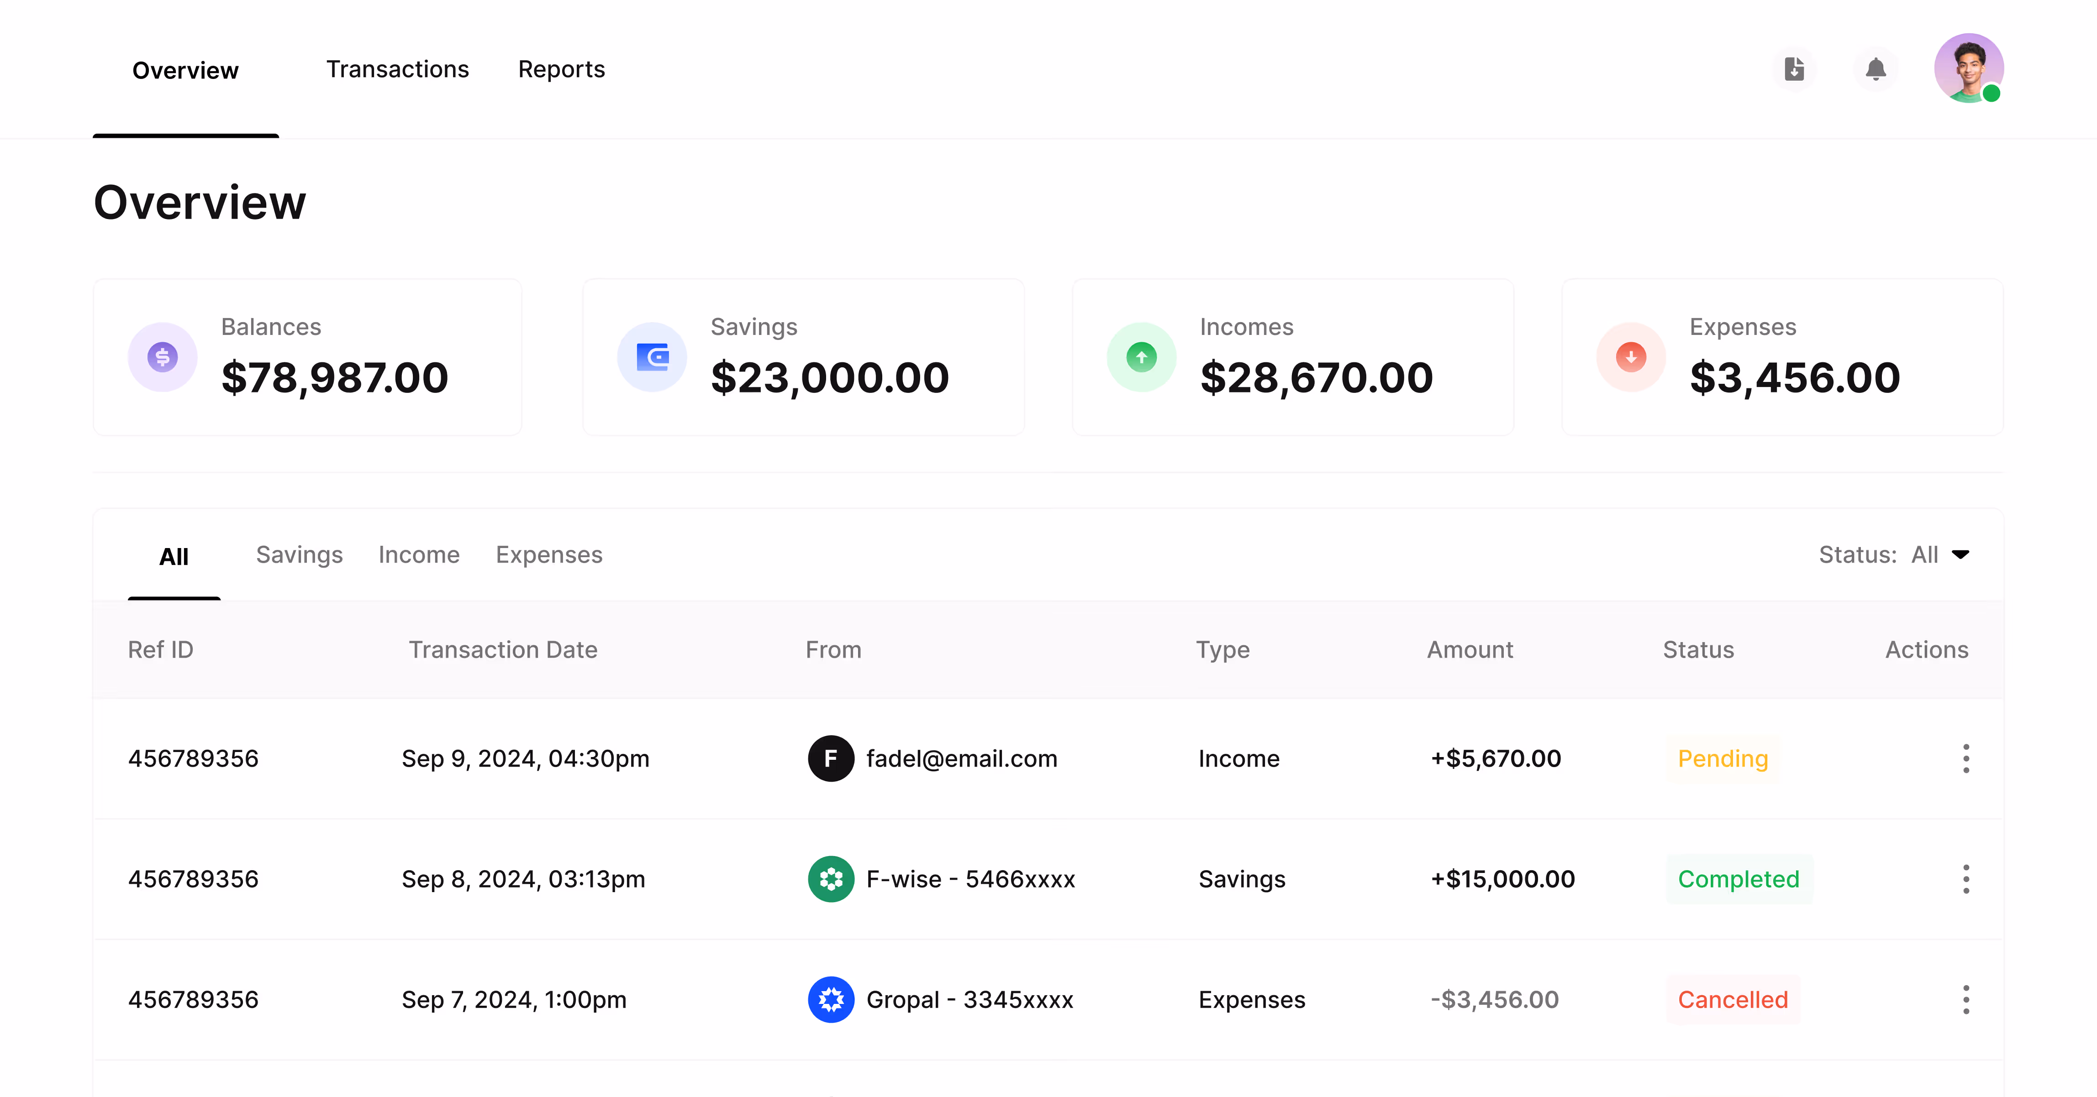Click the Transaction Date column header
The height and width of the screenshot is (1097, 2097).
tap(502, 650)
